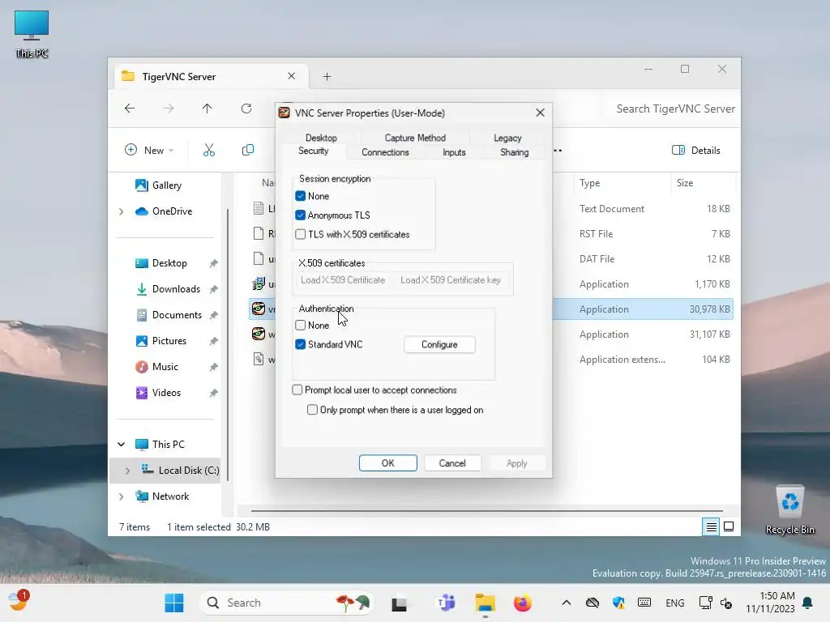Click the taskbar Search box
Image resolution: width=830 pixels, height=622 pixels.
point(287,603)
